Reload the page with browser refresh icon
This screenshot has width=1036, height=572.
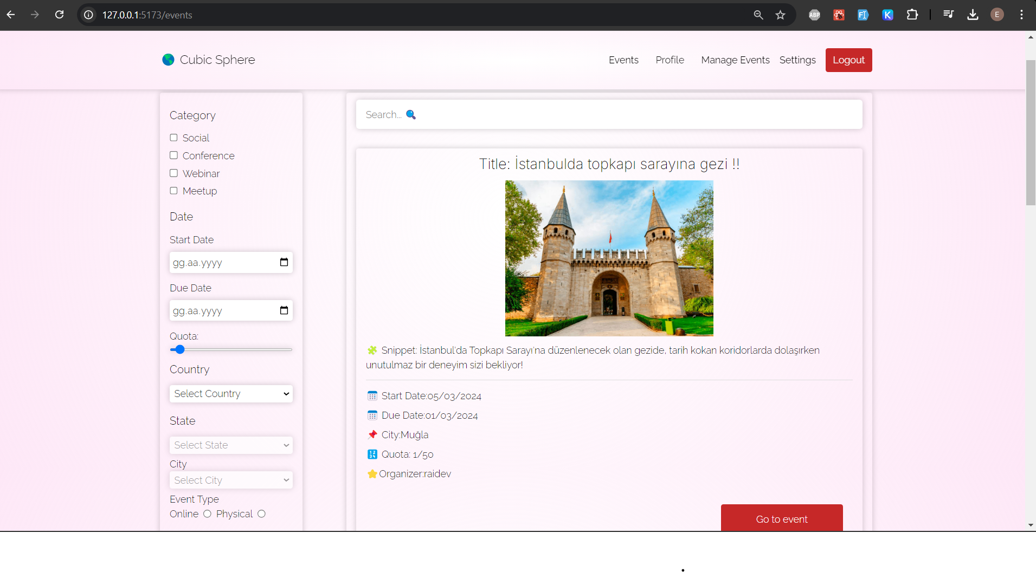pos(60,15)
